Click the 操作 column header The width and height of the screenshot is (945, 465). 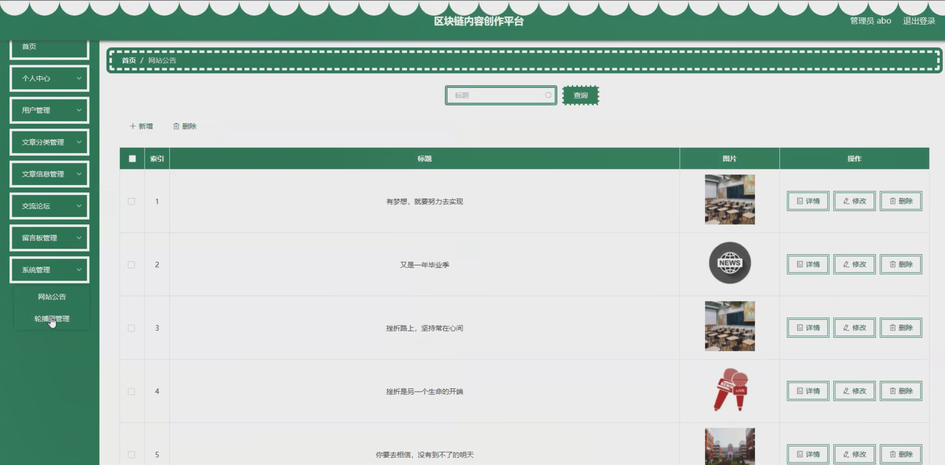[854, 159]
